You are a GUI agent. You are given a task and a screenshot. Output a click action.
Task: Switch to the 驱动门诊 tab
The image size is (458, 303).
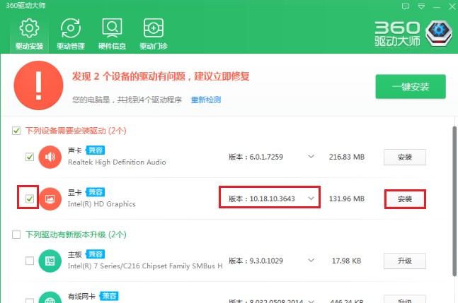(154, 34)
